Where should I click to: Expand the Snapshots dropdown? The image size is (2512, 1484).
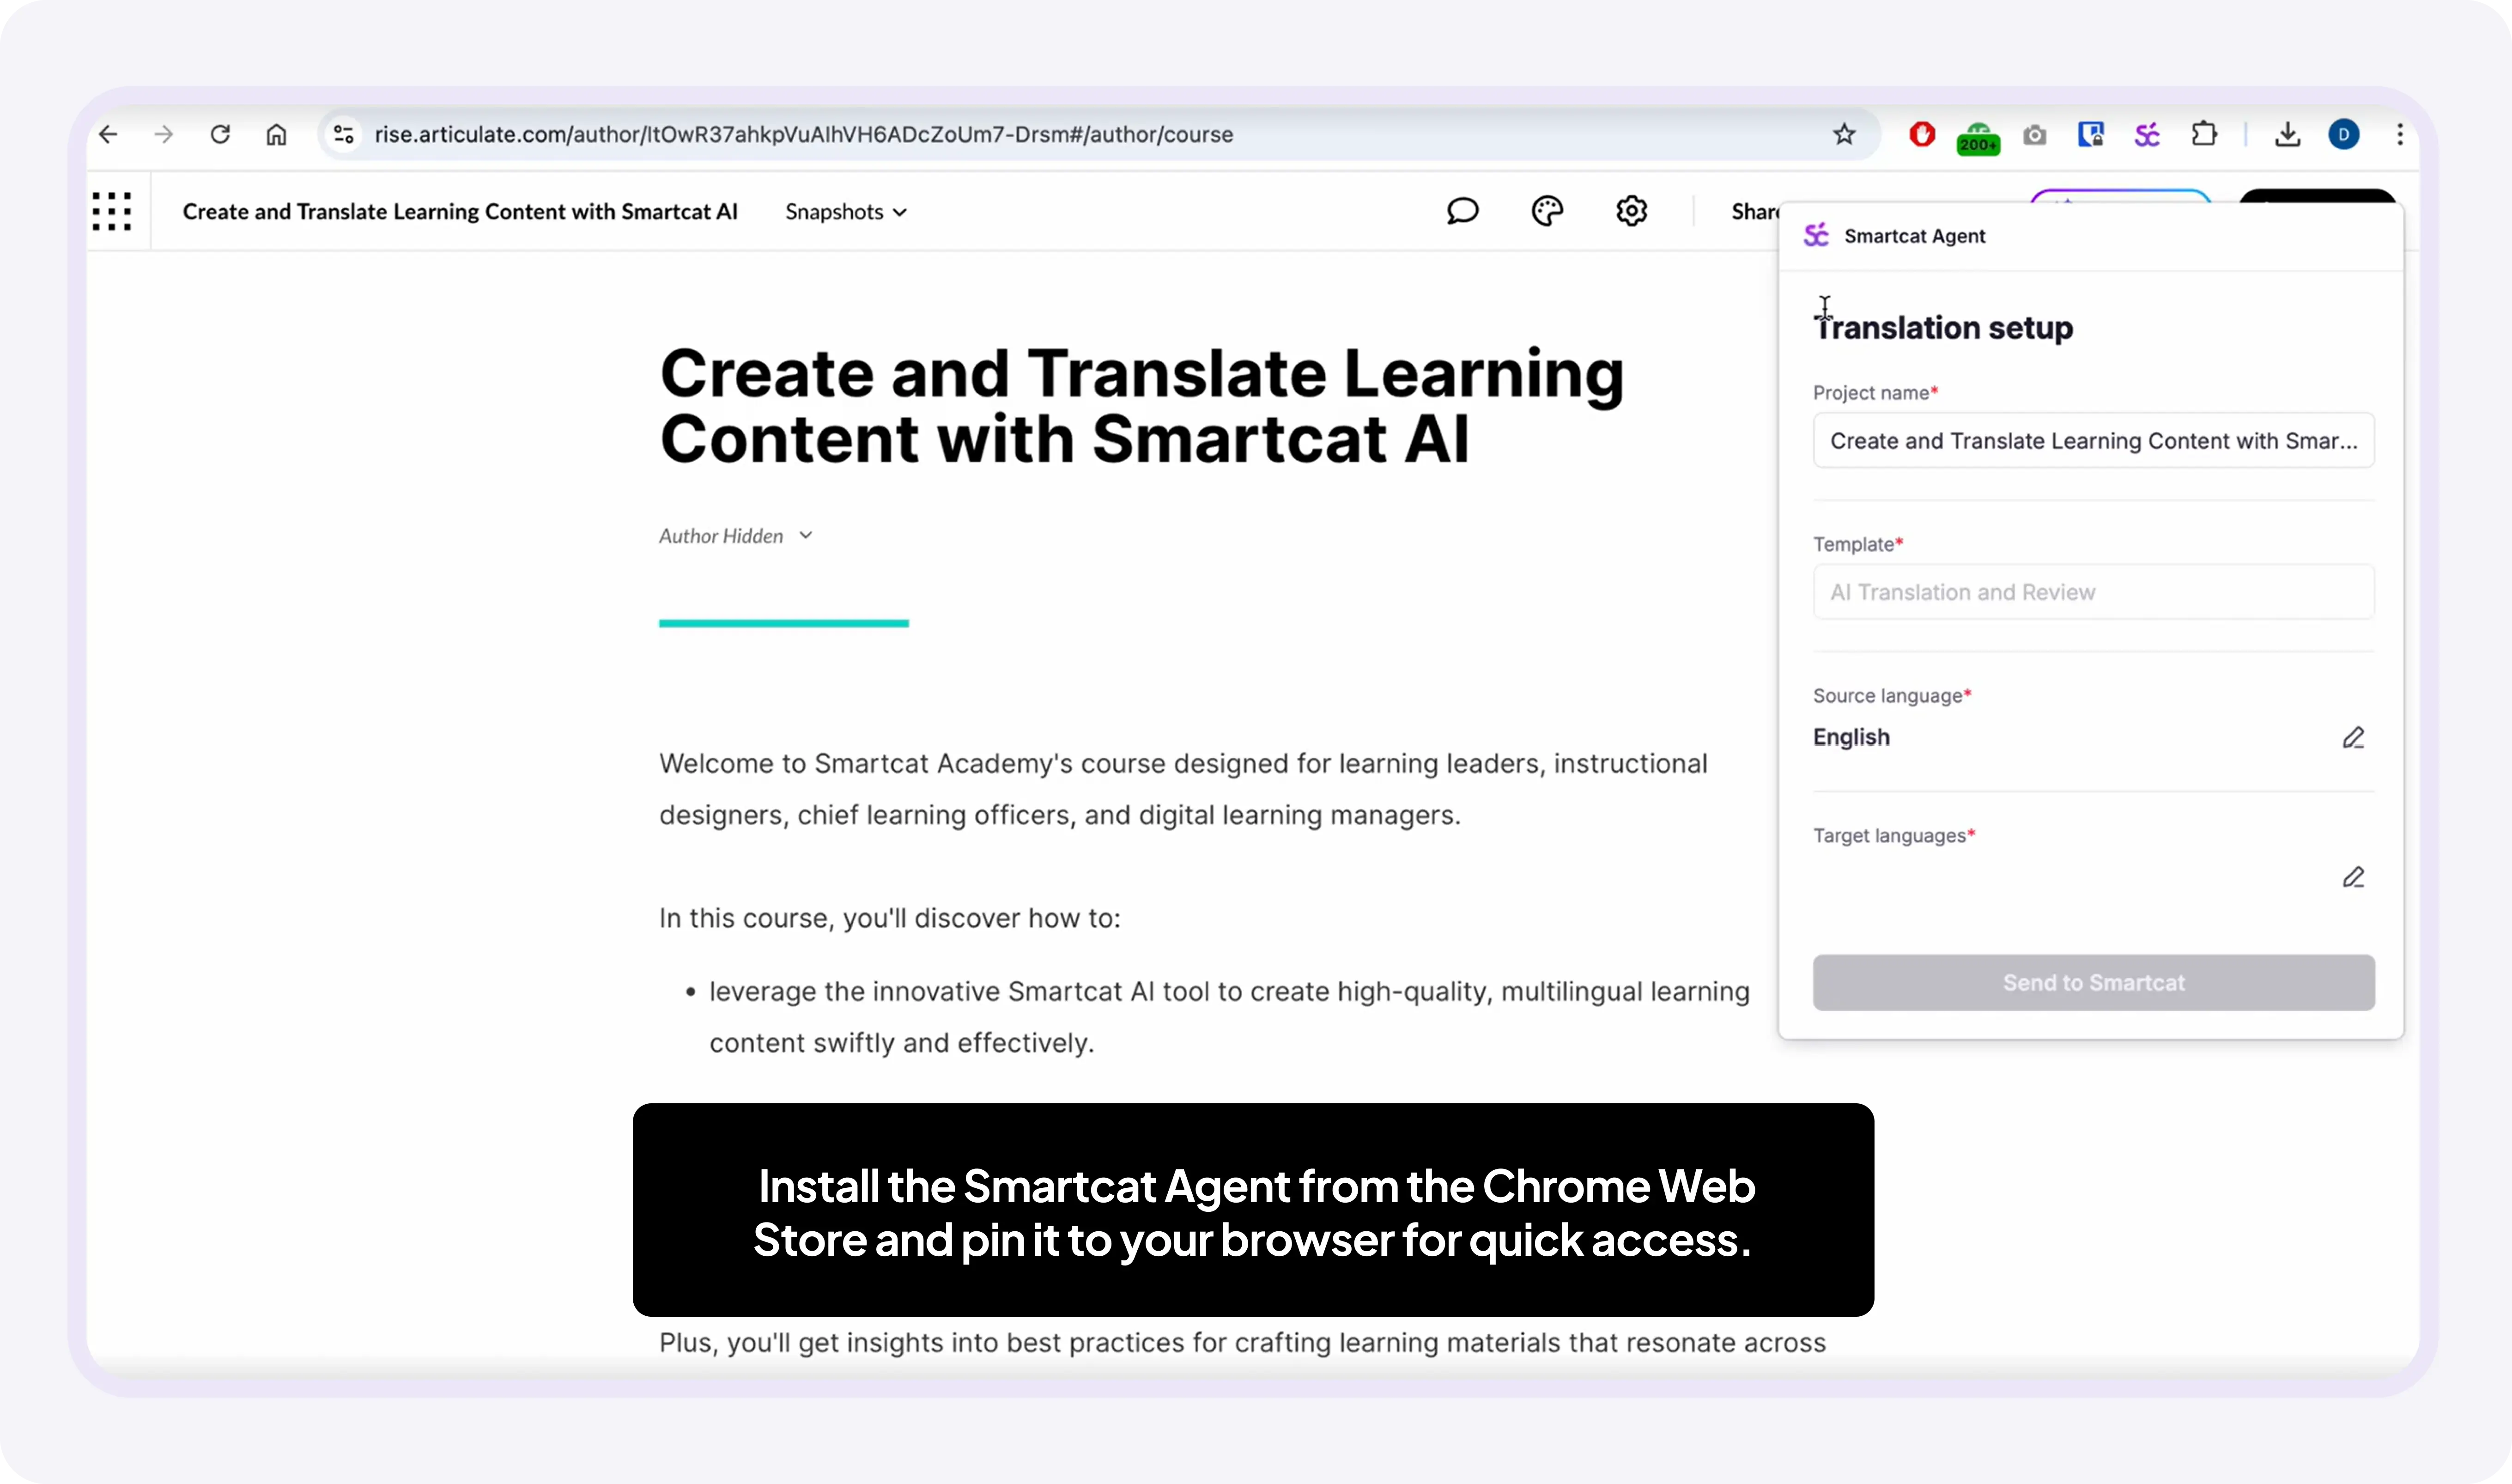coord(846,212)
